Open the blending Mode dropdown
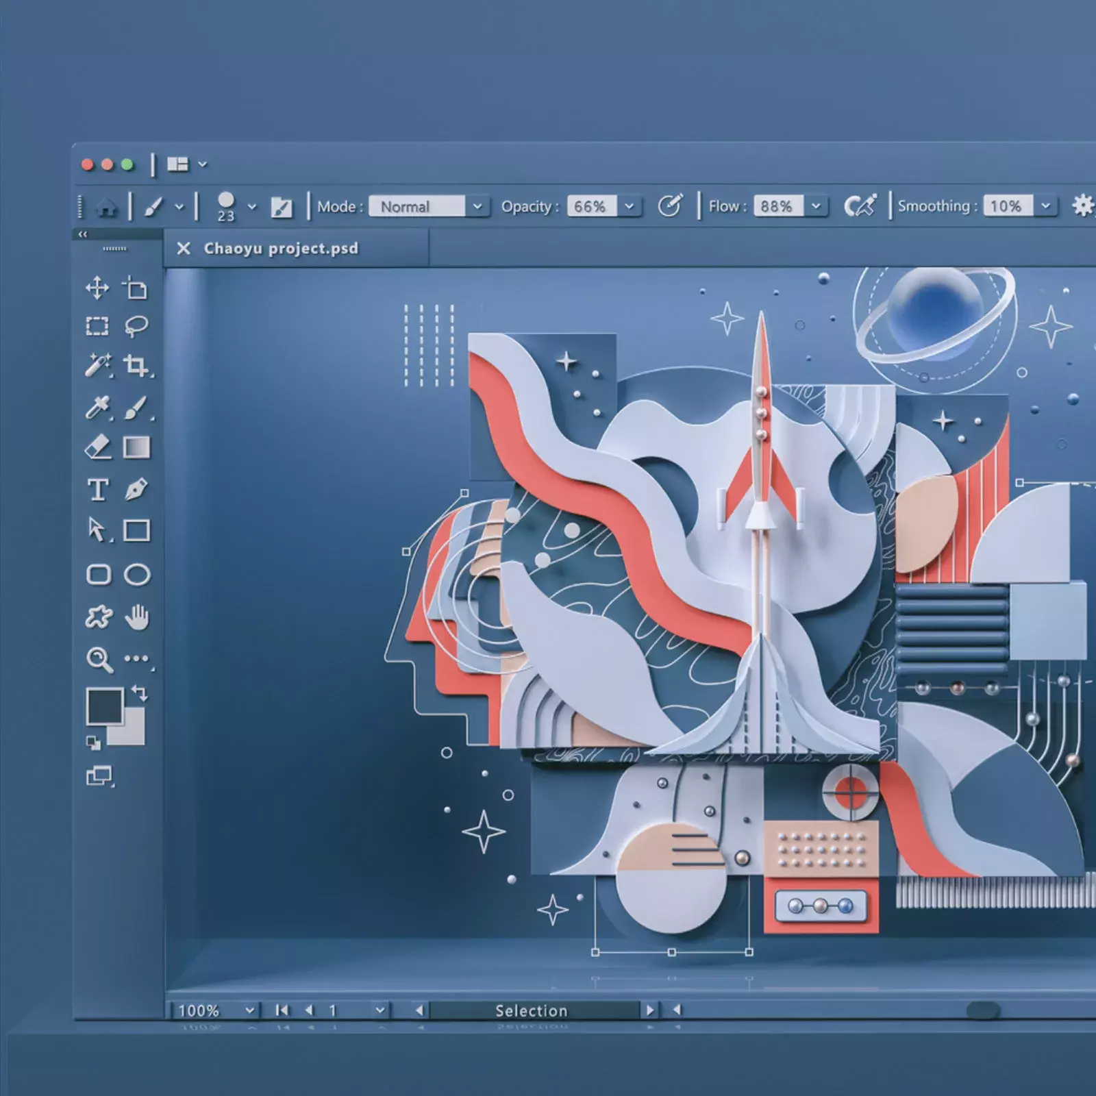 (x=477, y=207)
